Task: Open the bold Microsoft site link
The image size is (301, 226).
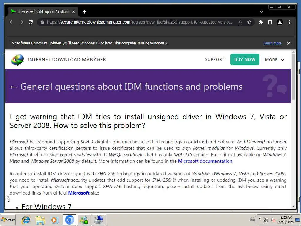Action: [x=79, y=193]
